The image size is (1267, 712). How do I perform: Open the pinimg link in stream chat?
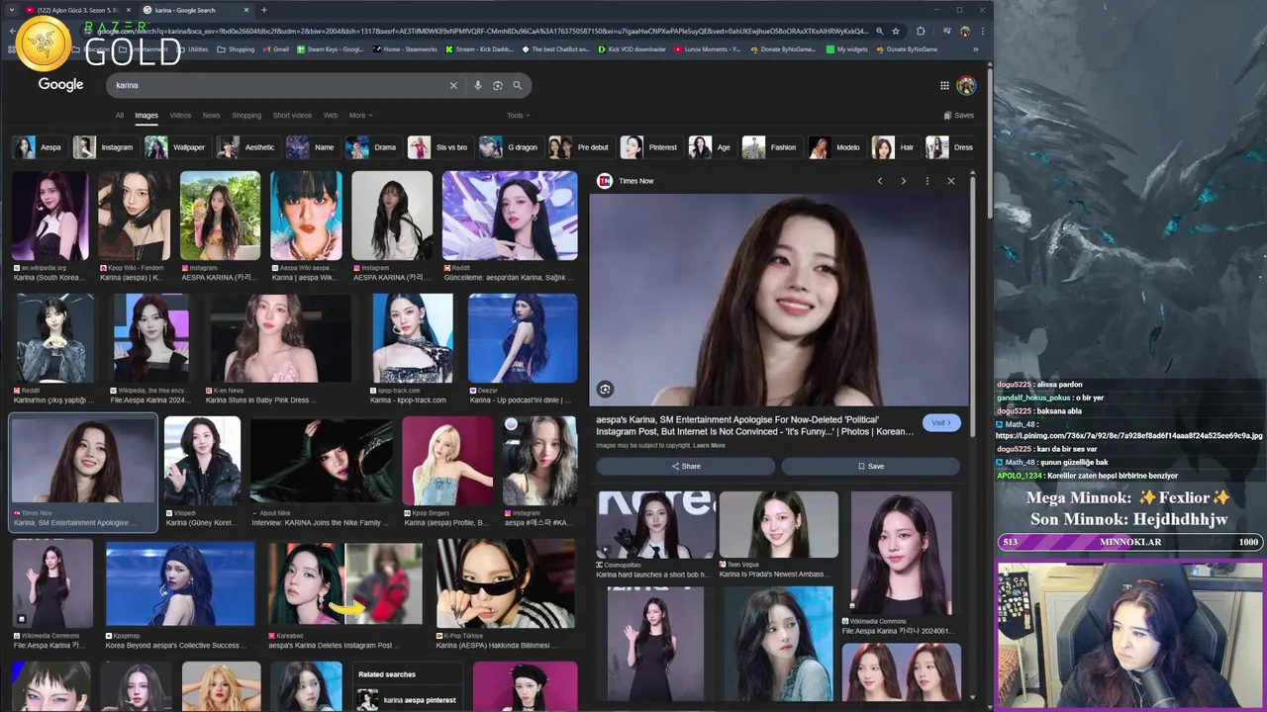pos(1128,436)
